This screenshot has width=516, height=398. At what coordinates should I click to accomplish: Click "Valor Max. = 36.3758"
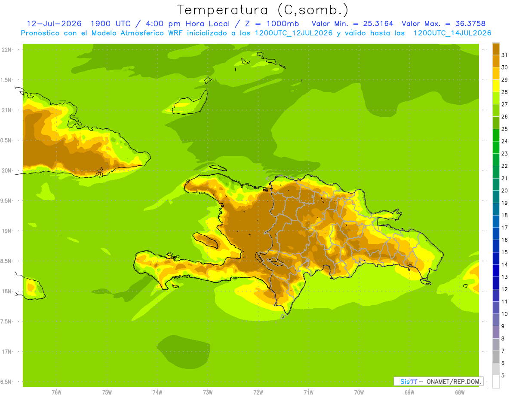coord(443,24)
